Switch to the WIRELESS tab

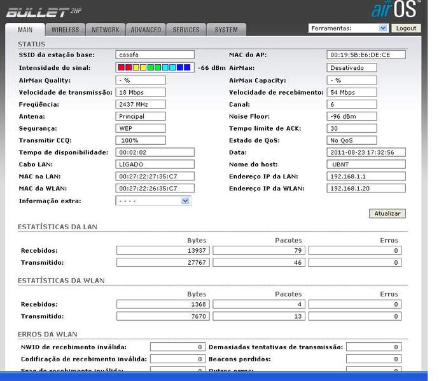point(66,30)
